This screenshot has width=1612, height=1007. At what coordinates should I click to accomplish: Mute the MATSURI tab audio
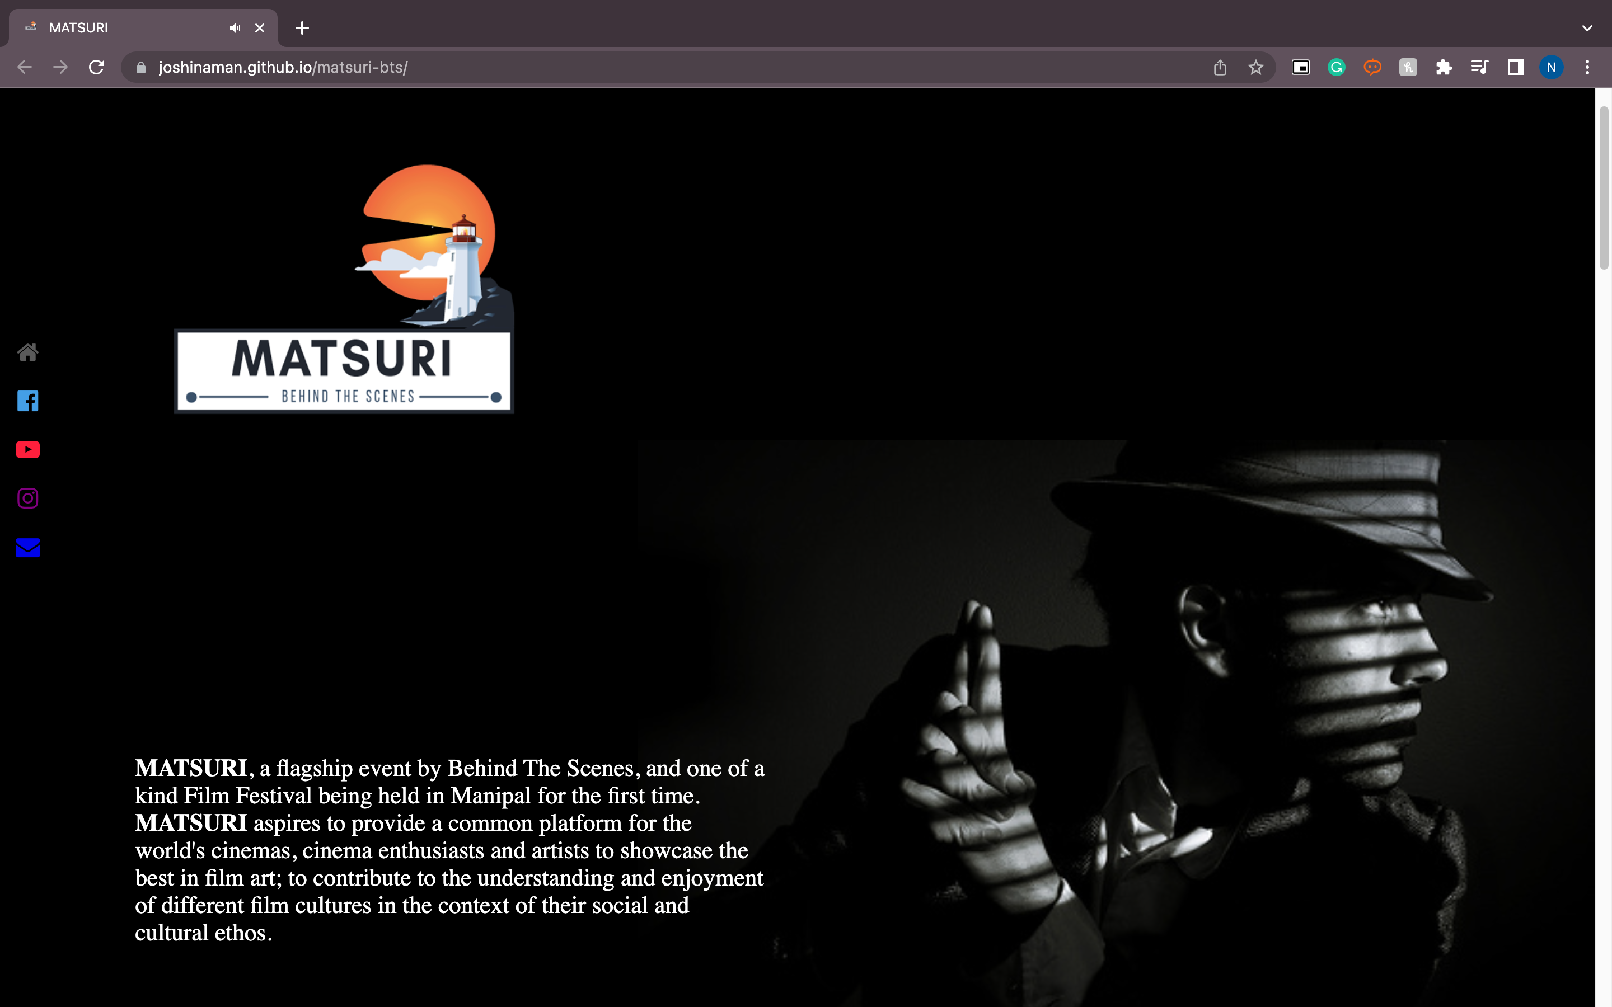pos(235,28)
